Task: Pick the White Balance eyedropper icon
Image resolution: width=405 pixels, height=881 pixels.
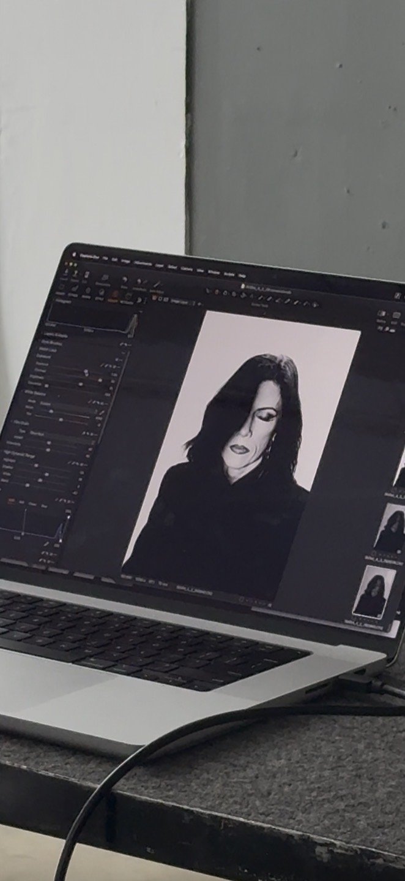Action: pyautogui.click(x=102, y=412)
